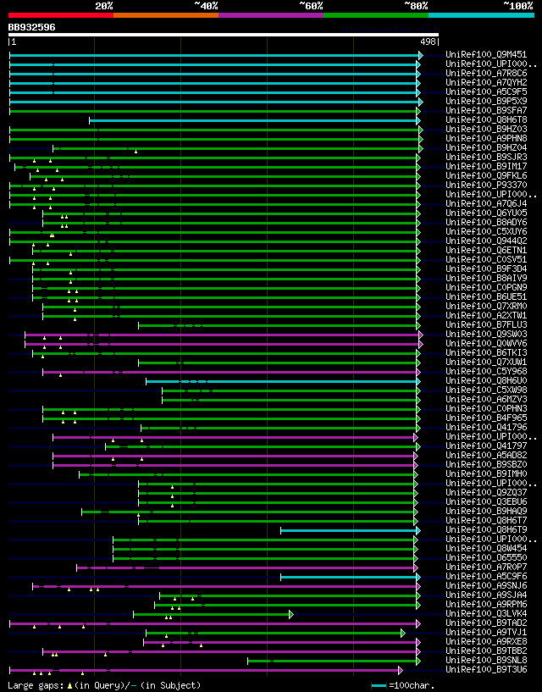
Task: Select the UniRef100_A6MZV3 label
Action: (x=486, y=399)
